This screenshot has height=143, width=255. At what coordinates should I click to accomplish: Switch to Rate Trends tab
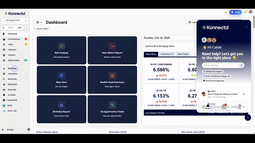(x=183, y=54)
